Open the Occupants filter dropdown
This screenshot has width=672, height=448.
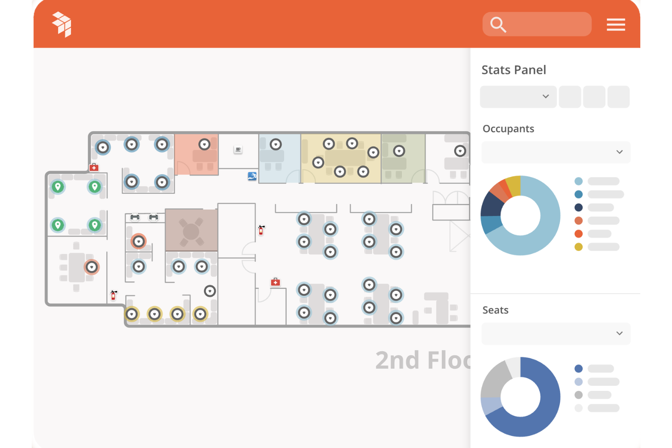(556, 152)
